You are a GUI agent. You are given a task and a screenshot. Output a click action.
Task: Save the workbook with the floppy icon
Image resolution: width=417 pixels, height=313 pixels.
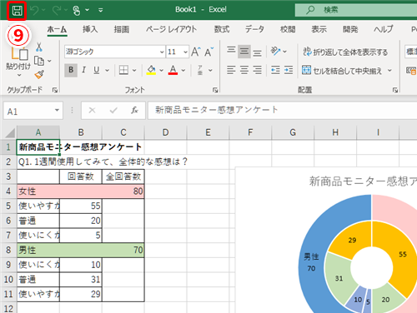coord(17,11)
